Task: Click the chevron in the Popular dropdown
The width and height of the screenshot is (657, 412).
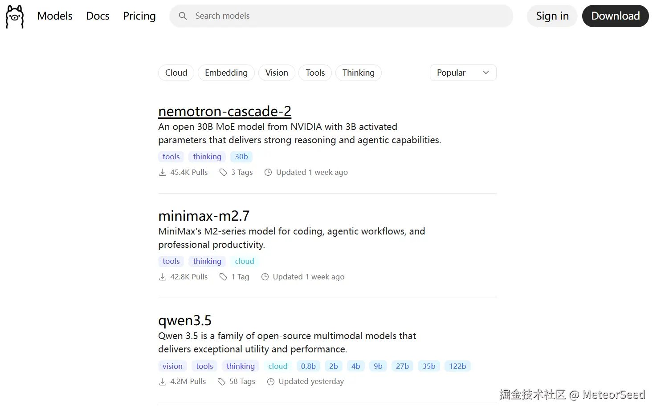Action: pyautogui.click(x=486, y=73)
